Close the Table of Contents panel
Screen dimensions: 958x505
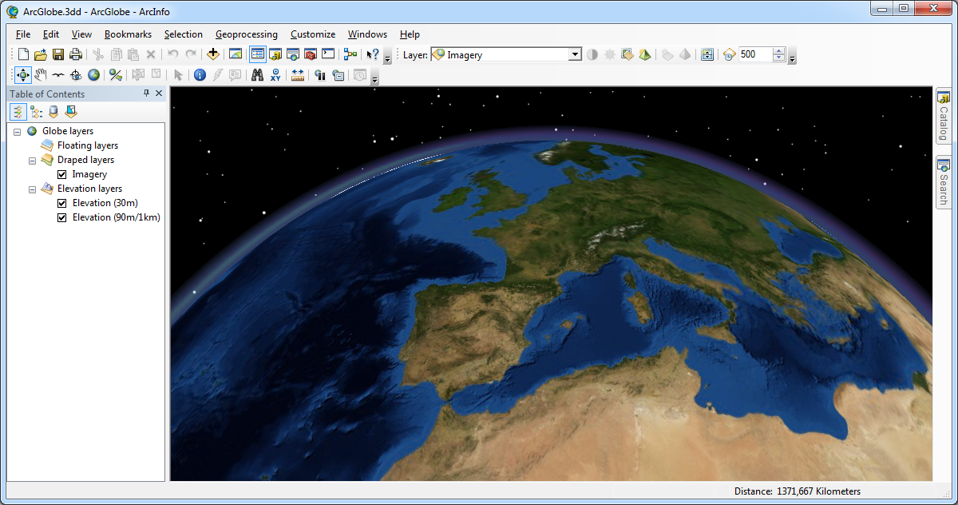(159, 93)
